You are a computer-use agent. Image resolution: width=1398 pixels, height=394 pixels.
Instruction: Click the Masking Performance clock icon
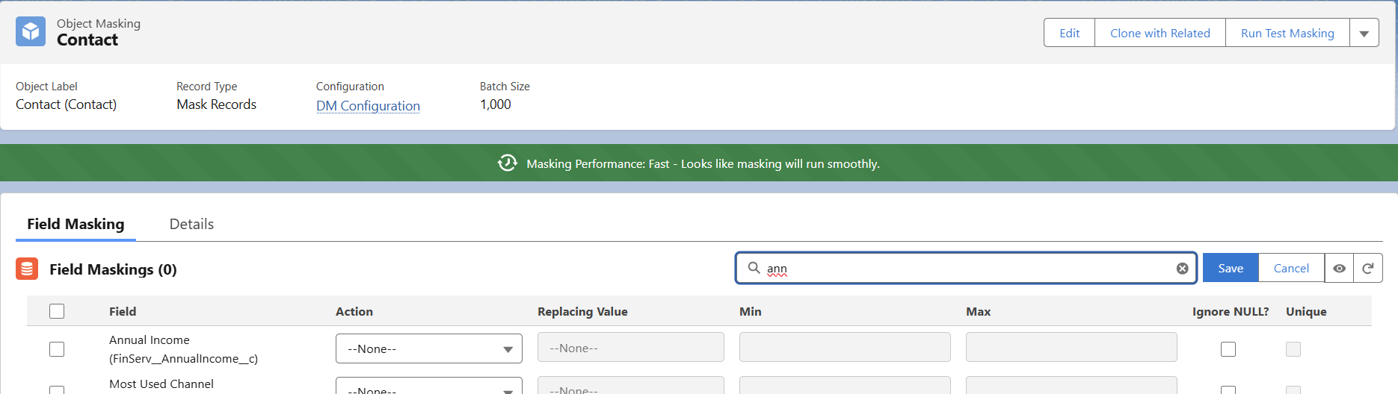[508, 163]
